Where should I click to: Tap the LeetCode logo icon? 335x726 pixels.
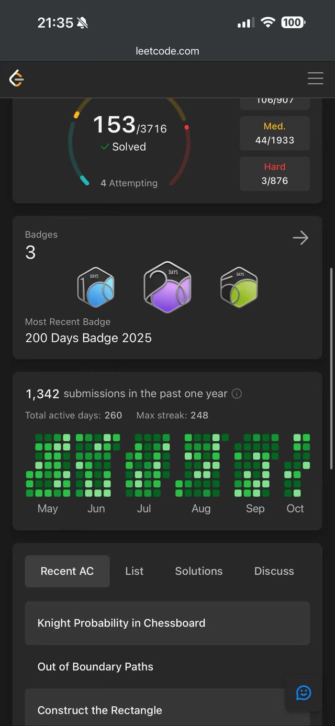click(x=17, y=79)
